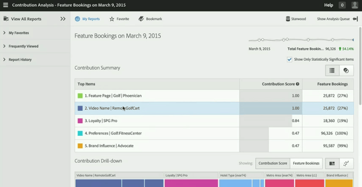Uncheck Show Only Statistically Significant Items

tap(289, 59)
